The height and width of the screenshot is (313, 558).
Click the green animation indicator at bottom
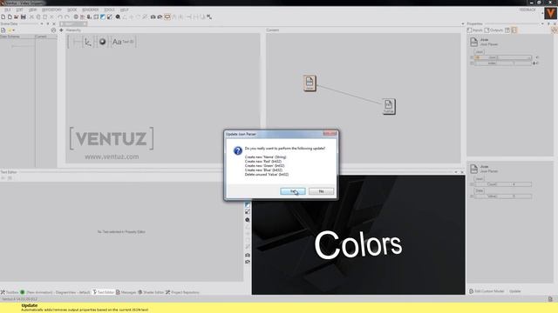[23, 292]
